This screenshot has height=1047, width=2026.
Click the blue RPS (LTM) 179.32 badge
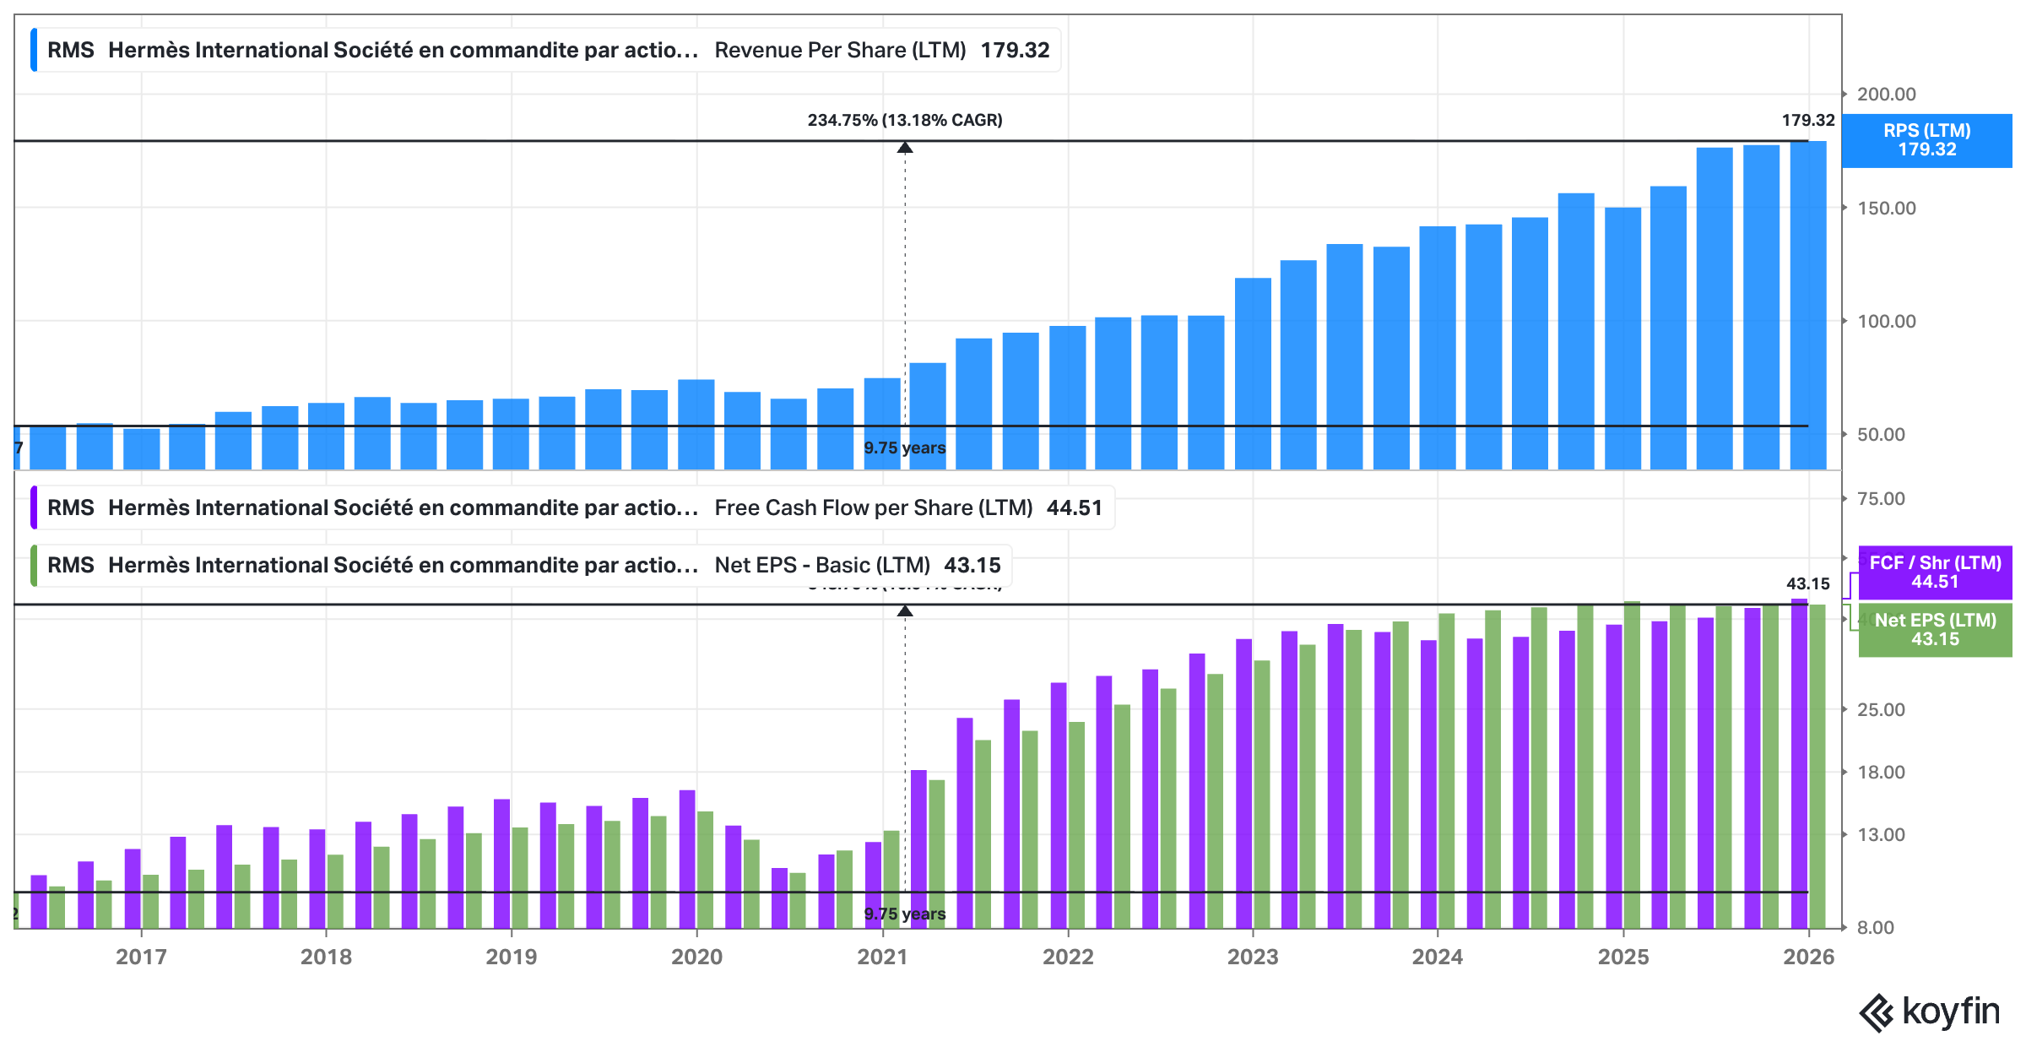click(x=1926, y=140)
